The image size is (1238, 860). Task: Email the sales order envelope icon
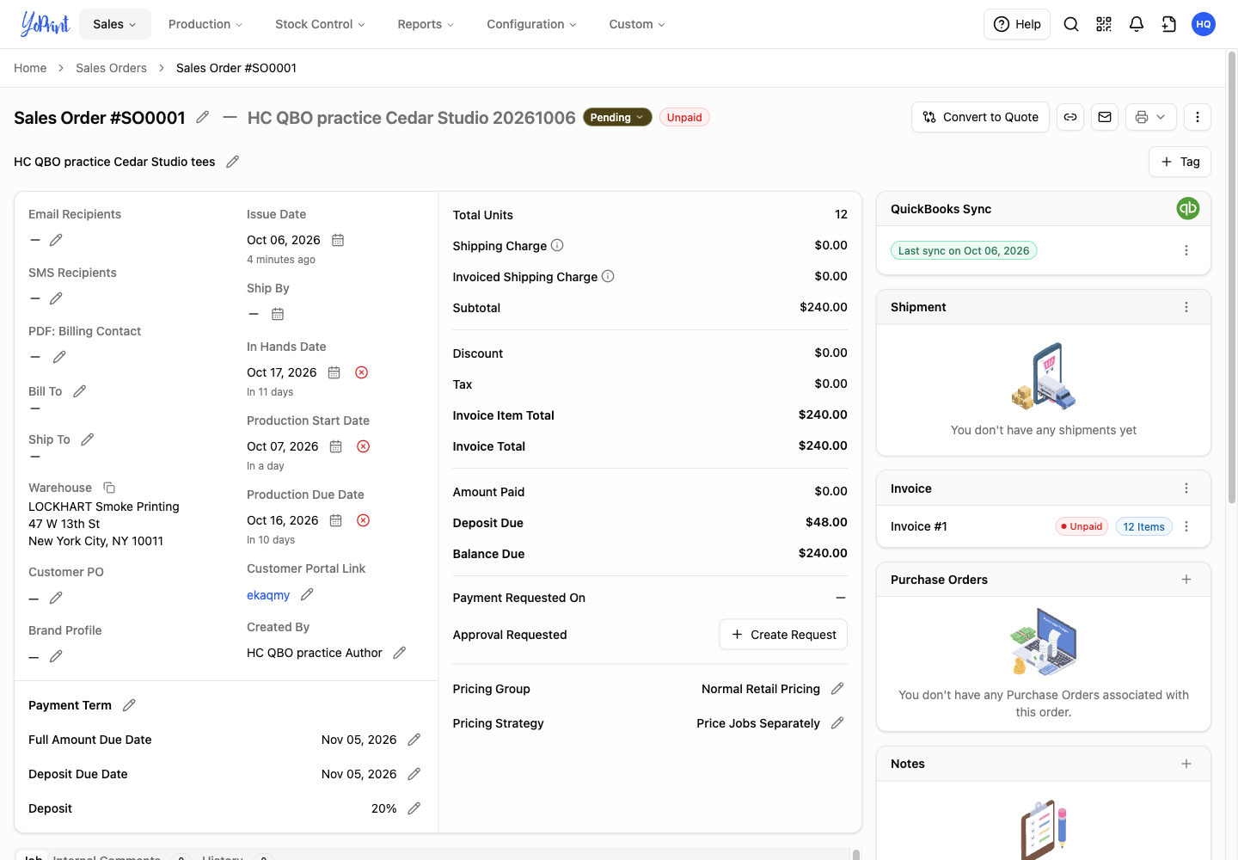pyautogui.click(x=1105, y=117)
